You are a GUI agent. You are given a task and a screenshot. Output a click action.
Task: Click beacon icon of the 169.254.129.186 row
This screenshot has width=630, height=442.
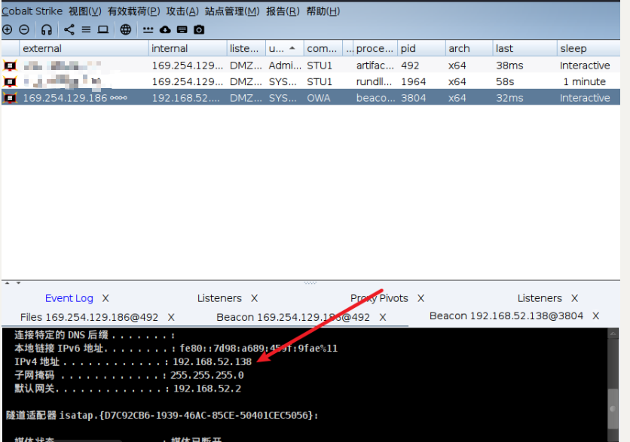(10, 98)
